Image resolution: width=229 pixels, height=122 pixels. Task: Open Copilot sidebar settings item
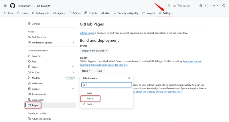point(35,89)
